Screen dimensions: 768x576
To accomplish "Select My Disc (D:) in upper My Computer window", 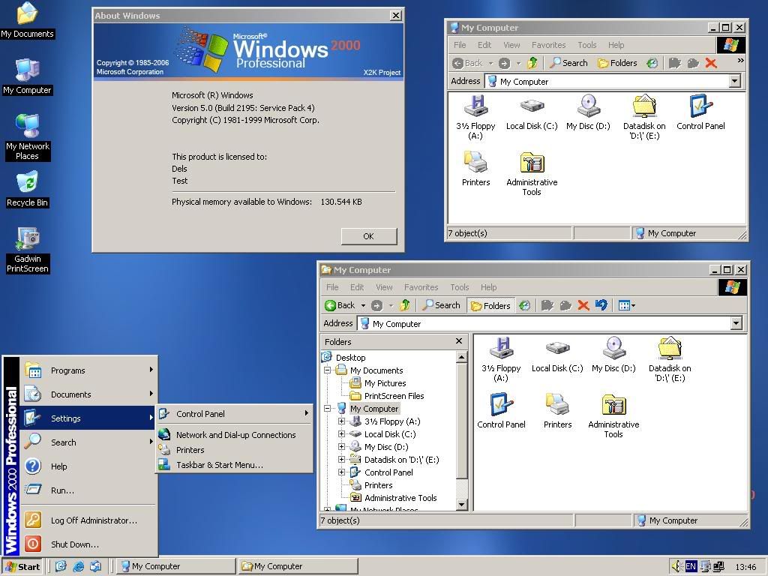I will tap(588, 112).
